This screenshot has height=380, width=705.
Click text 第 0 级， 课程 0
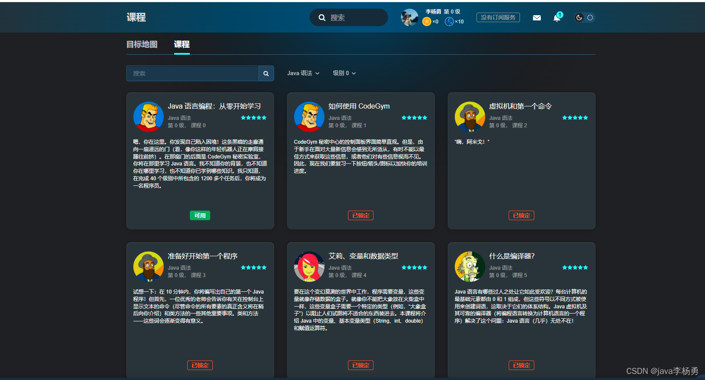point(187,126)
